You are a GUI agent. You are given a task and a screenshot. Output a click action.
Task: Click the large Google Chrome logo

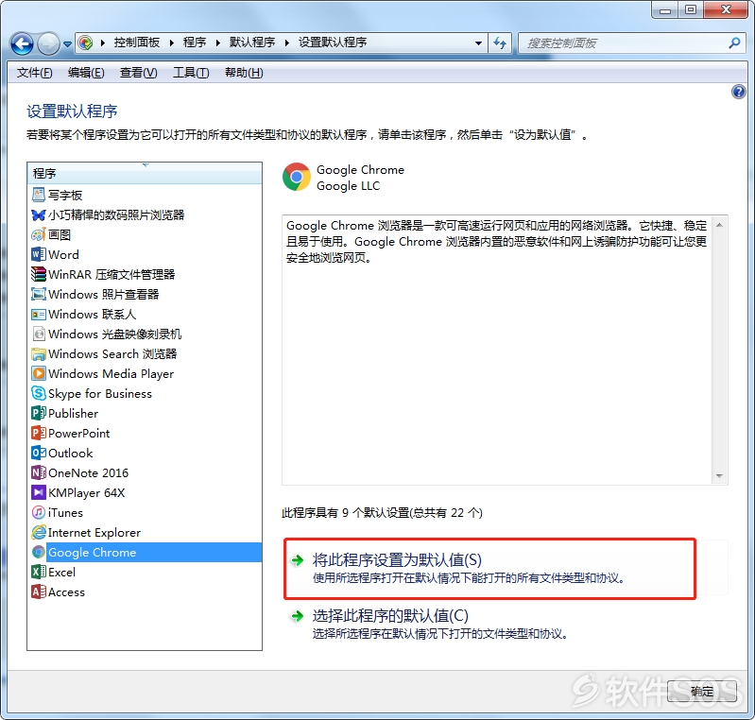pos(297,177)
